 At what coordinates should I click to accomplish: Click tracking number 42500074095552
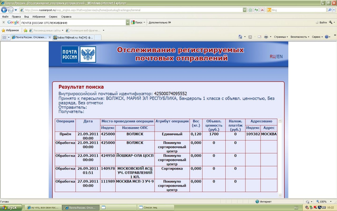coord(170,94)
